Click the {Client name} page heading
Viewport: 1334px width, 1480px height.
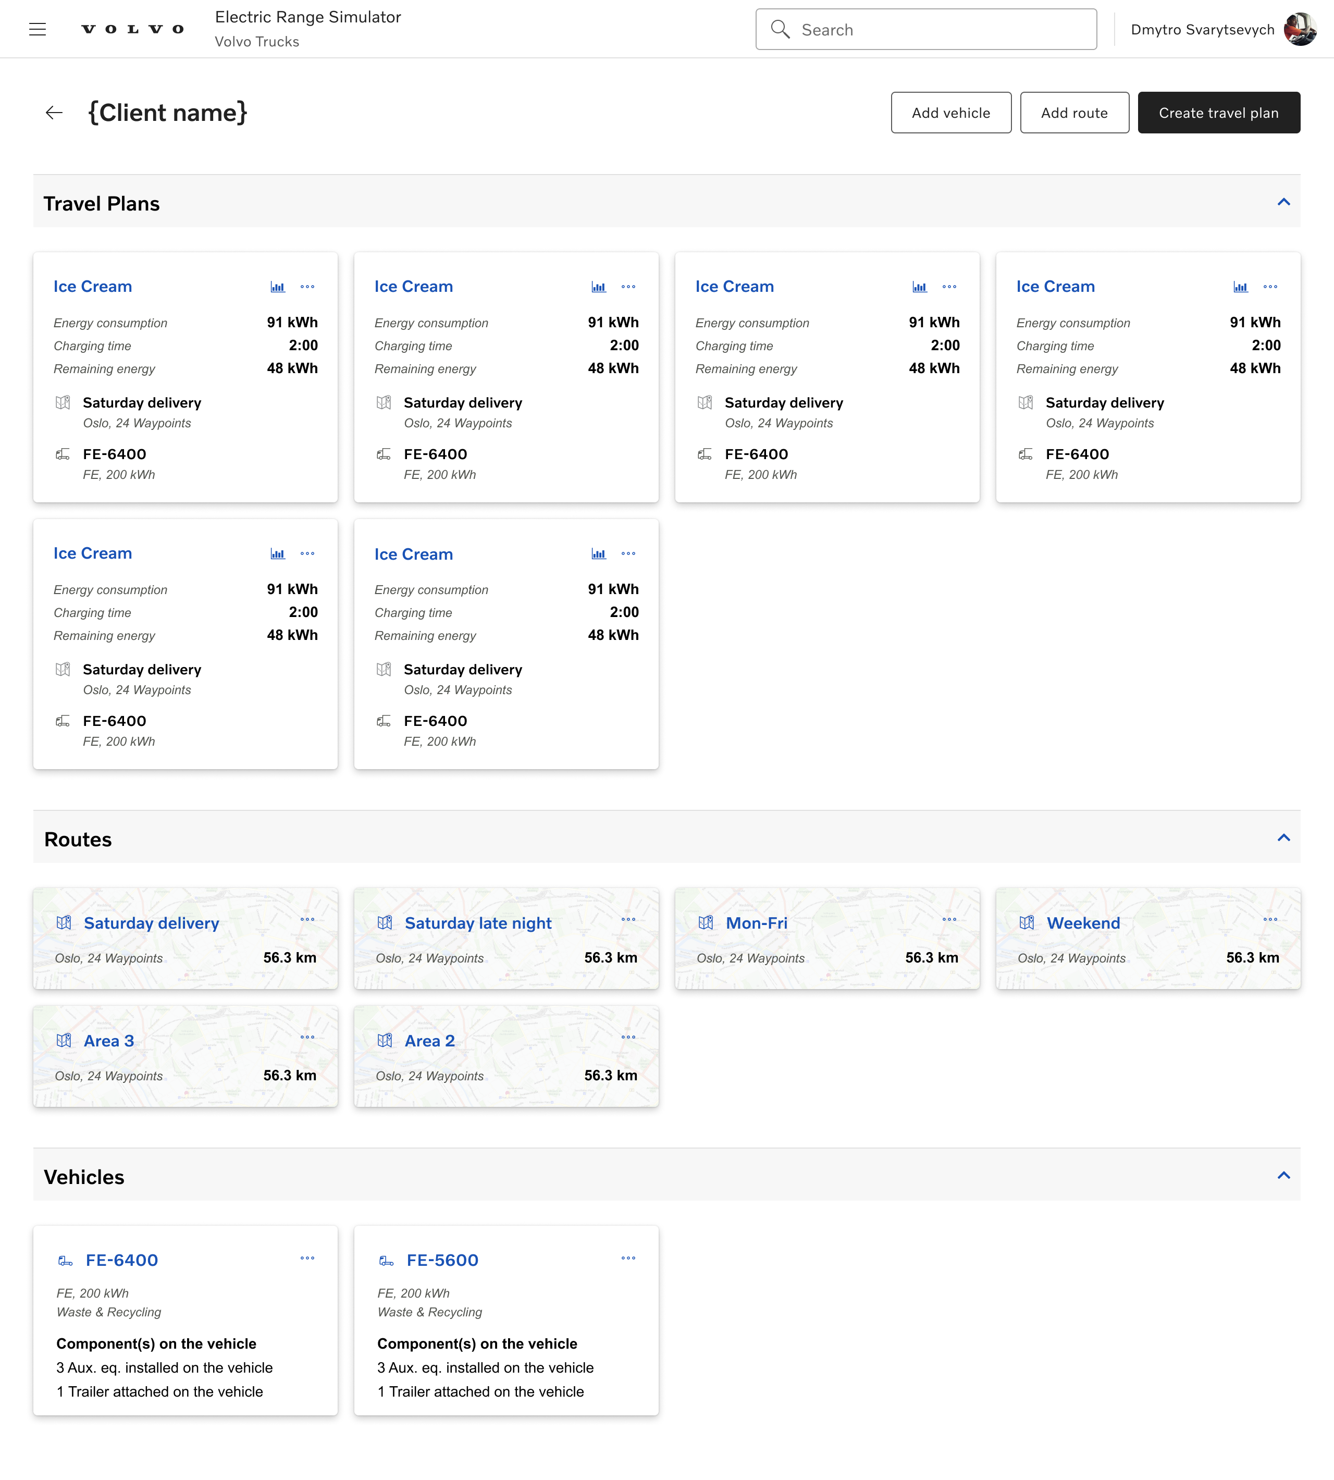(168, 112)
